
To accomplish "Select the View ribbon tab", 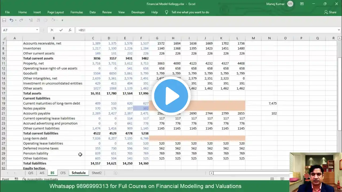I will [122, 12].
